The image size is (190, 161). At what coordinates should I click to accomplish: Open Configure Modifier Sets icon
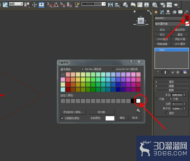tap(185, 72)
